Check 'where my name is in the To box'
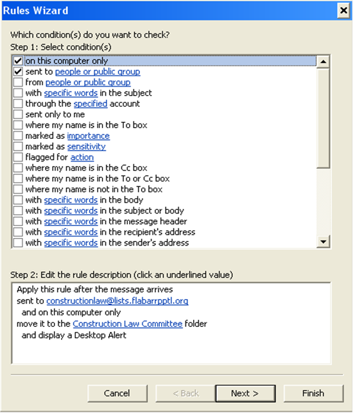The image size is (353, 413). point(18,125)
